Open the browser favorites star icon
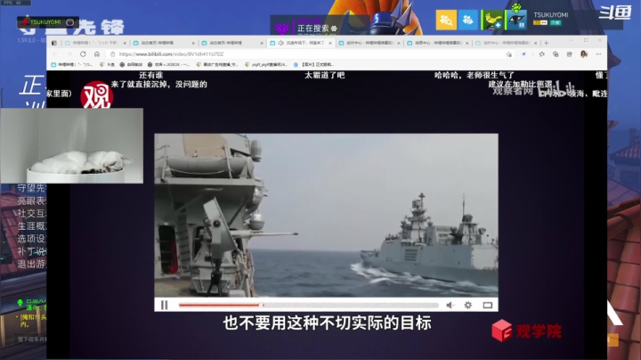Image resolution: width=641 pixels, height=360 pixels. [x=541, y=54]
